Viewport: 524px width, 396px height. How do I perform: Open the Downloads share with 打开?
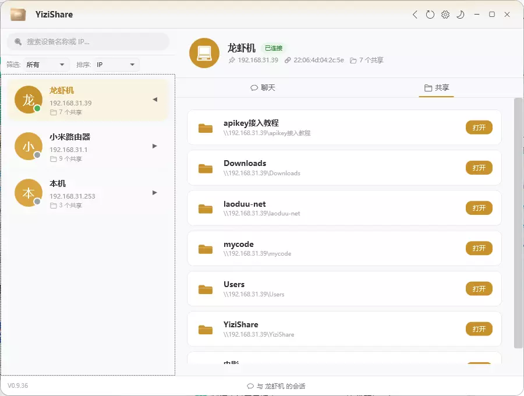[x=479, y=168]
